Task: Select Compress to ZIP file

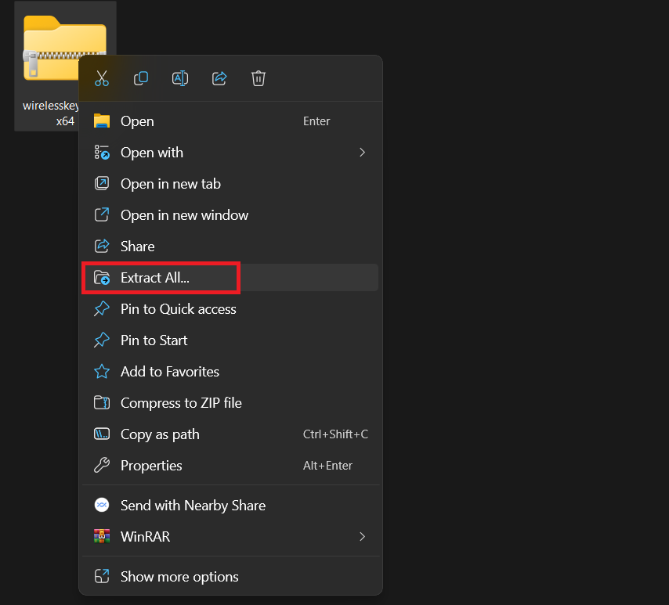Action: [181, 403]
